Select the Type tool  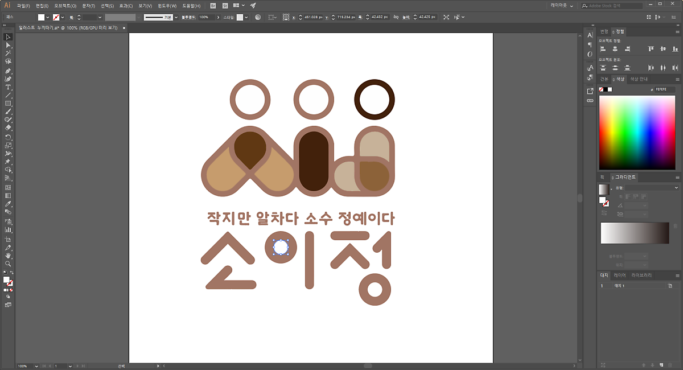(8, 87)
